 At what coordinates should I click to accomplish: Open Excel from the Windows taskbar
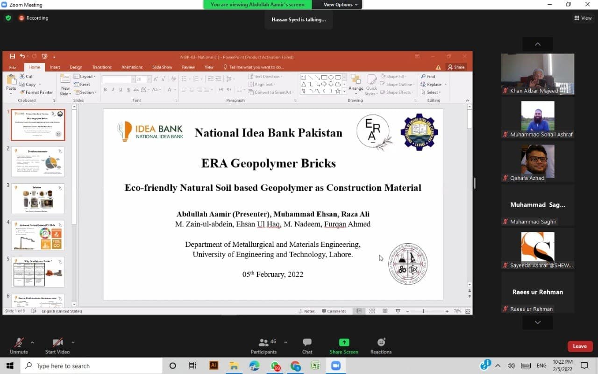(x=315, y=366)
